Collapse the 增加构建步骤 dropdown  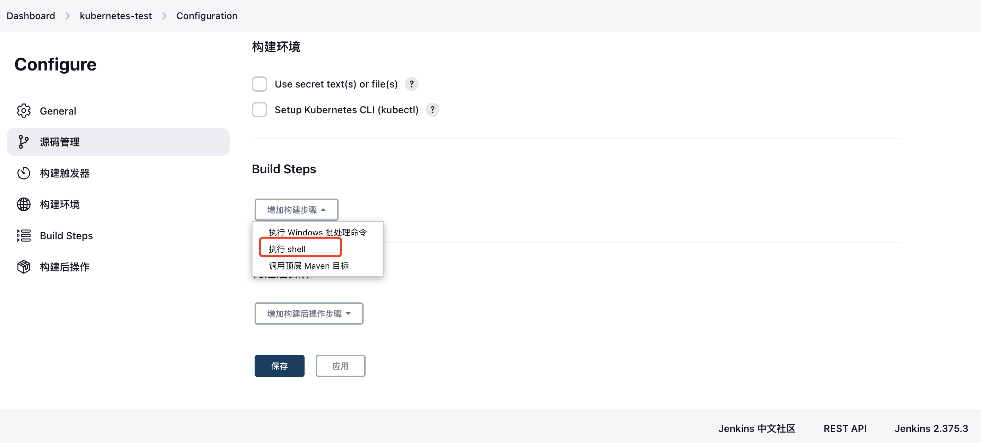(x=296, y=210)
